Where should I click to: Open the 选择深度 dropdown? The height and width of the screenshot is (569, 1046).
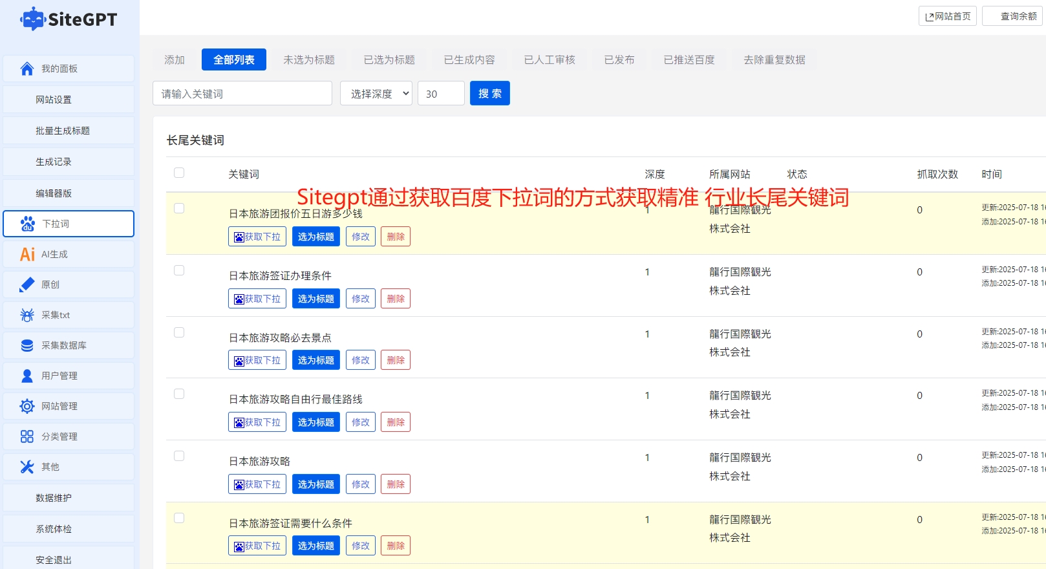pyautogui.click(x=376, y=93)
